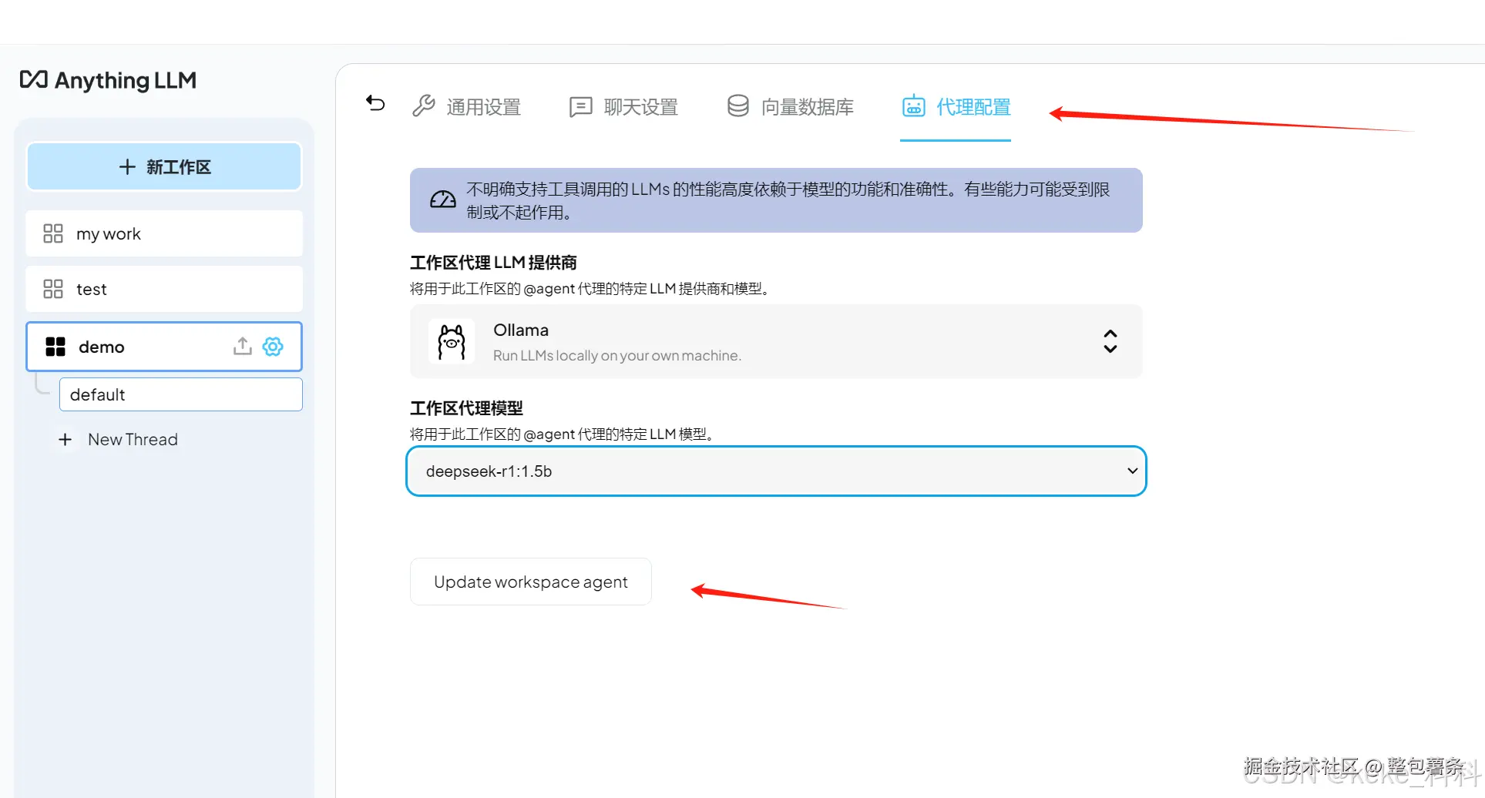Open demo workspace settings via gear icon
The width and height of the screenshot is (1485, 798).
[x=272, y=346]
